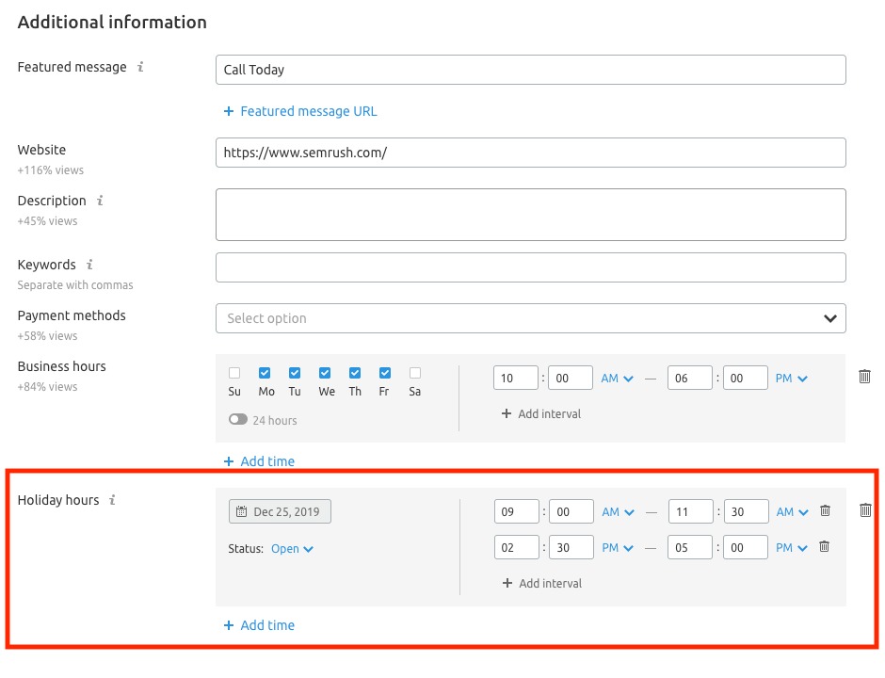Open the Keywords info icon
Viewport: 885px width, 678px height.
click(89, 265)
